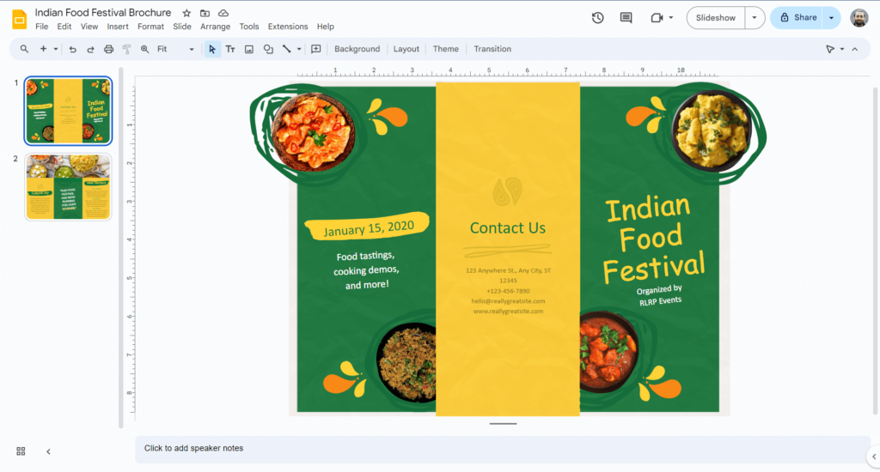Click the Transition button
This screenshot has width=880, height=472.
492,49
